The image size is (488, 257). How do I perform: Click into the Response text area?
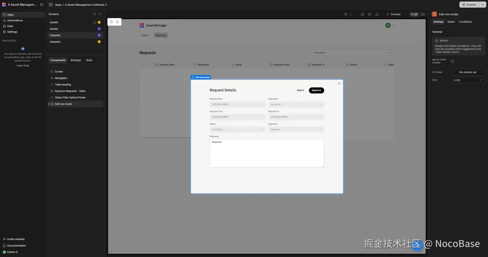(x=267, y=153)
